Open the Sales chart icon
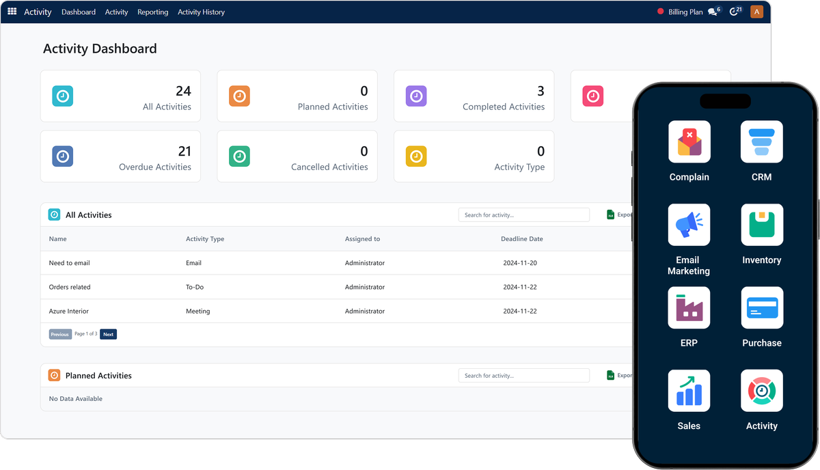The width and height of the screenshot is (820, 470). pos(689,391)
